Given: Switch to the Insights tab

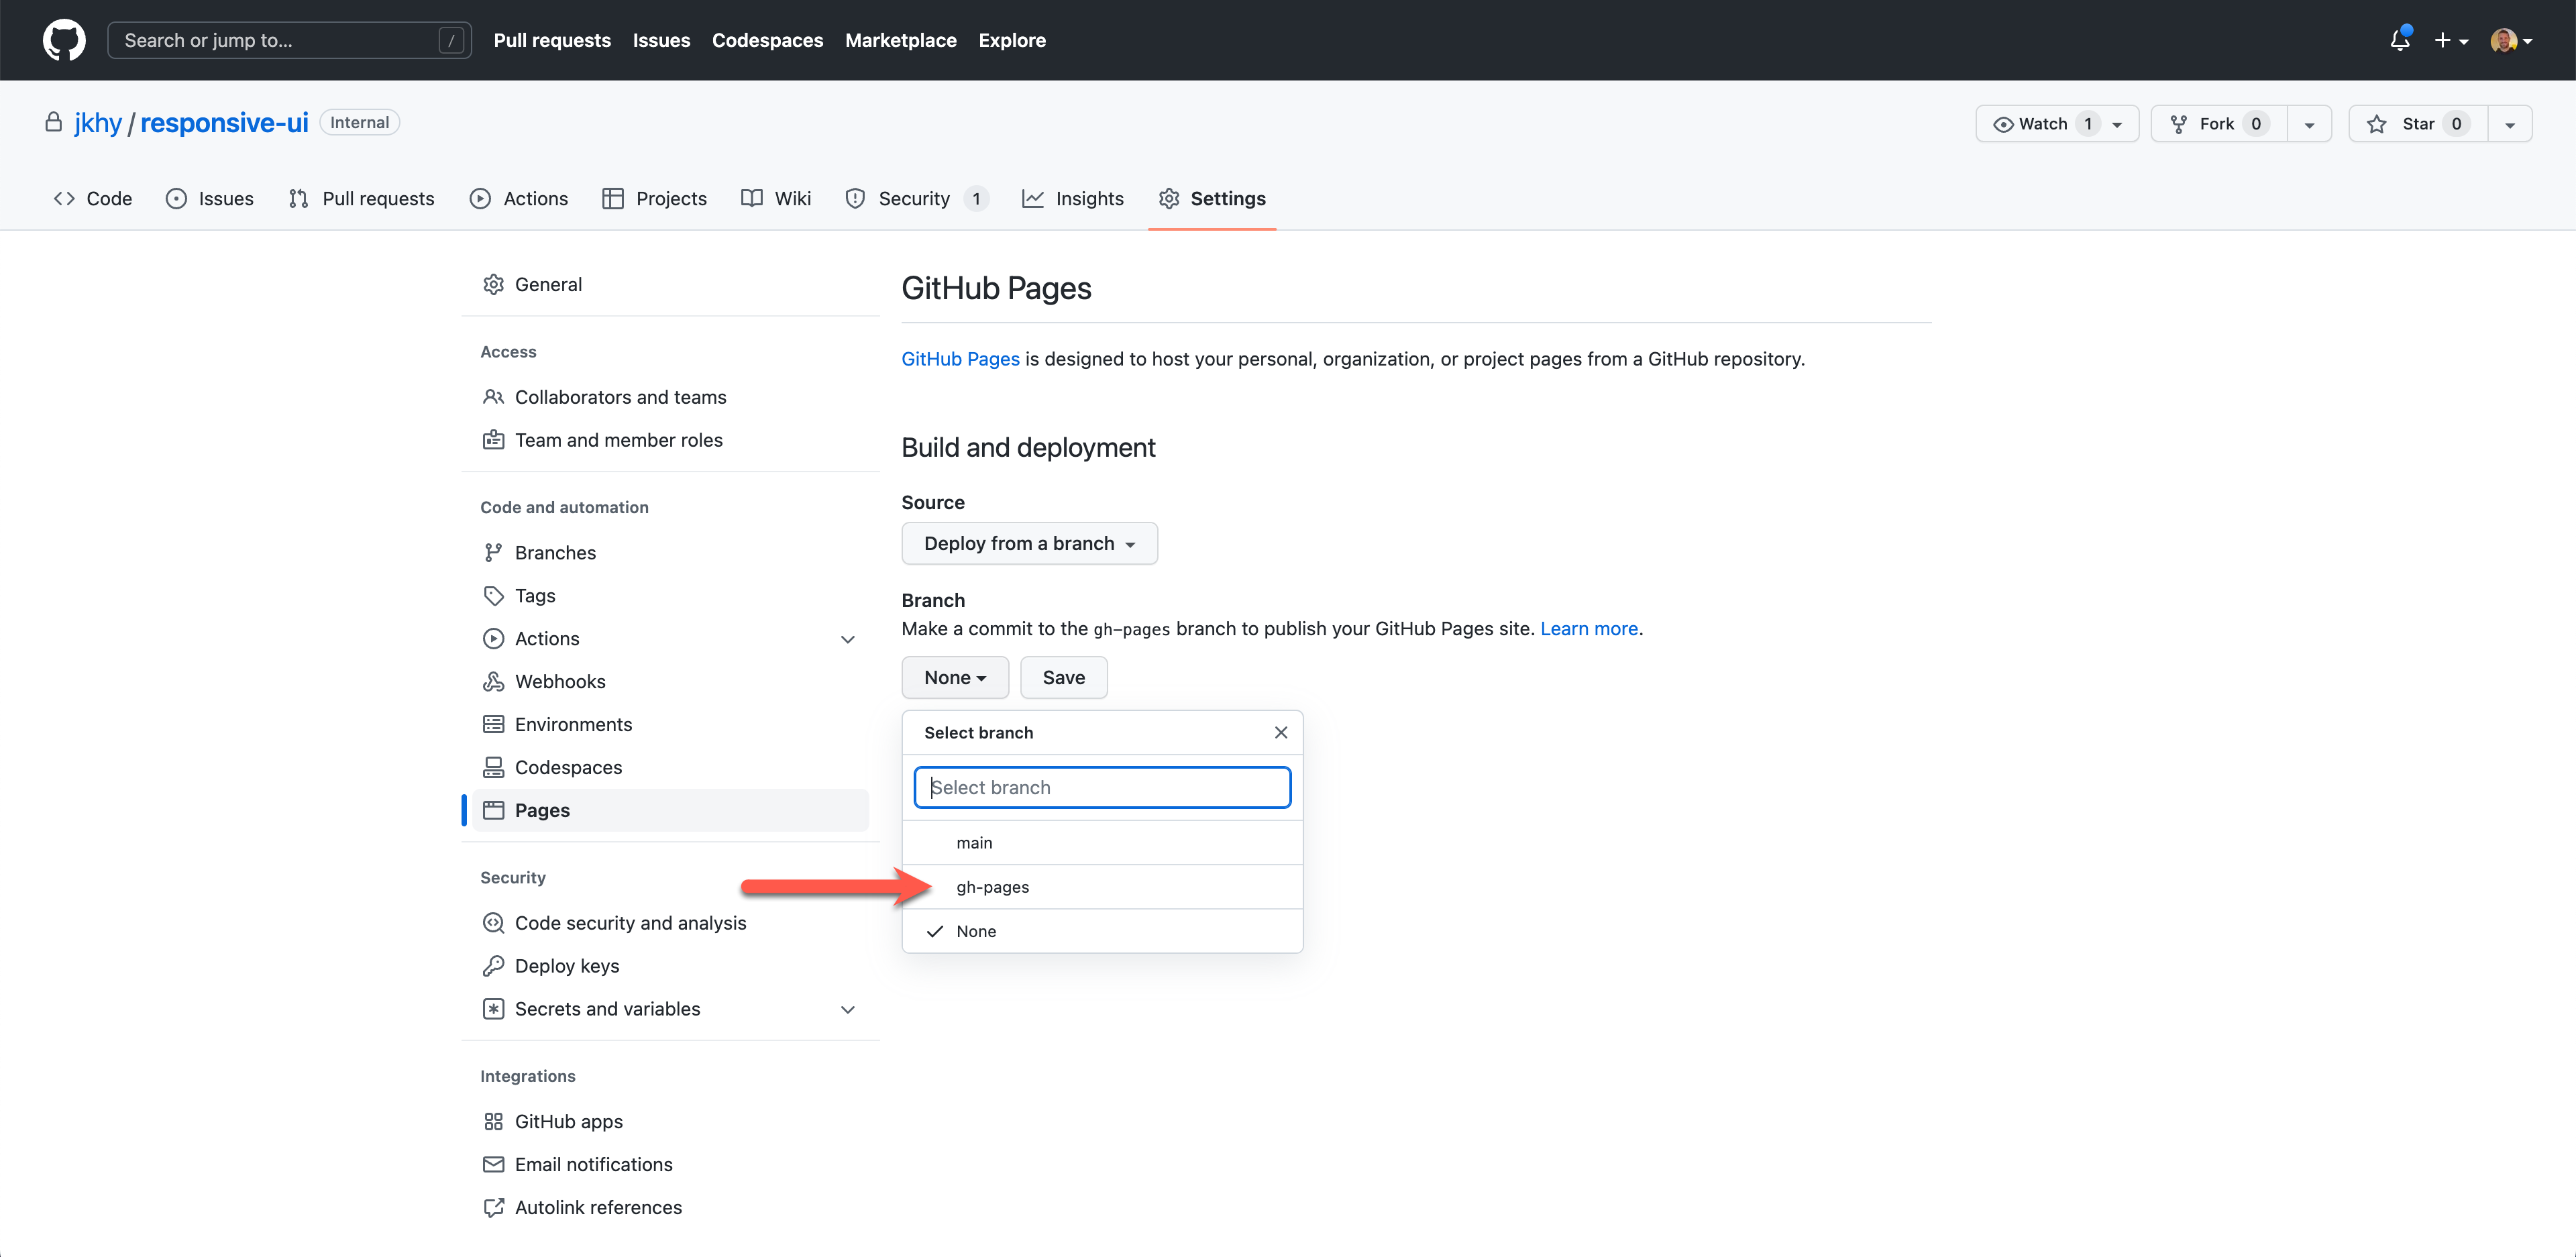Looking at the screenshot, I should [1073, 198].
